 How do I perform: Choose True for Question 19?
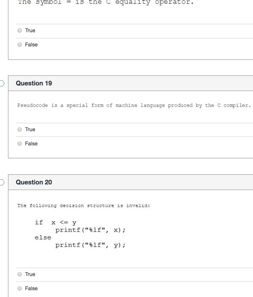(20, 129)
